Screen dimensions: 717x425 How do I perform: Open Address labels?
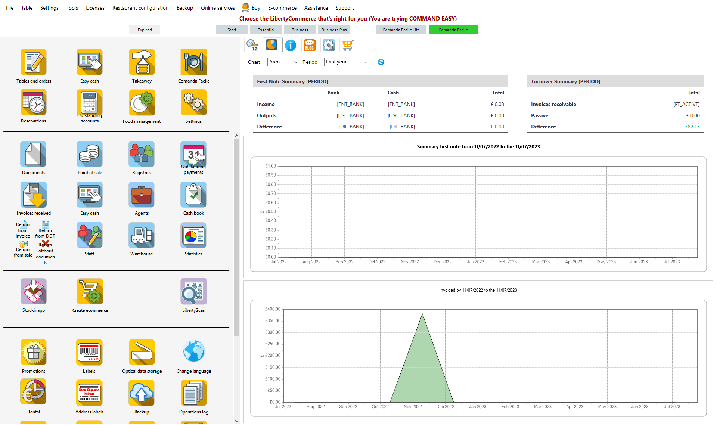click(x=90, y=393)
